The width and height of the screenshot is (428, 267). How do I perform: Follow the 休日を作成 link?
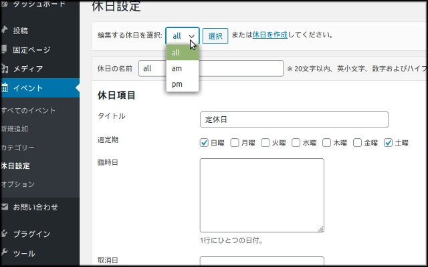(270, 35)
